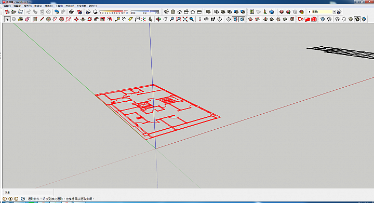Switch to Front house view

(180, 11)
